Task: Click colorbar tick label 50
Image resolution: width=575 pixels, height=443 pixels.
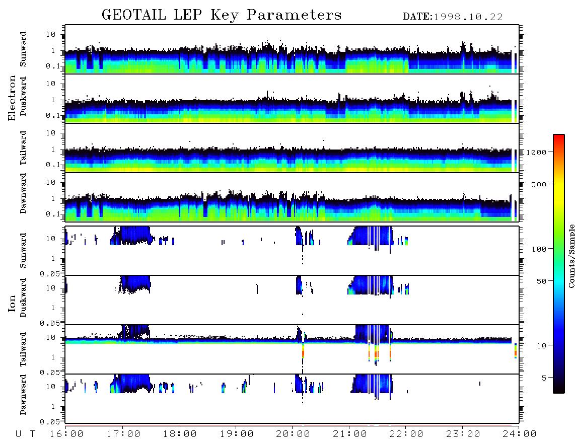Action: [541, 281]
